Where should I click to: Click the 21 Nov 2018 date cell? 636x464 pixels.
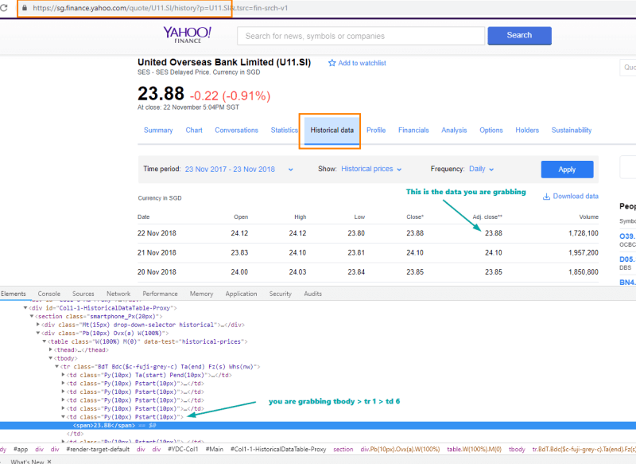(157, 253)
